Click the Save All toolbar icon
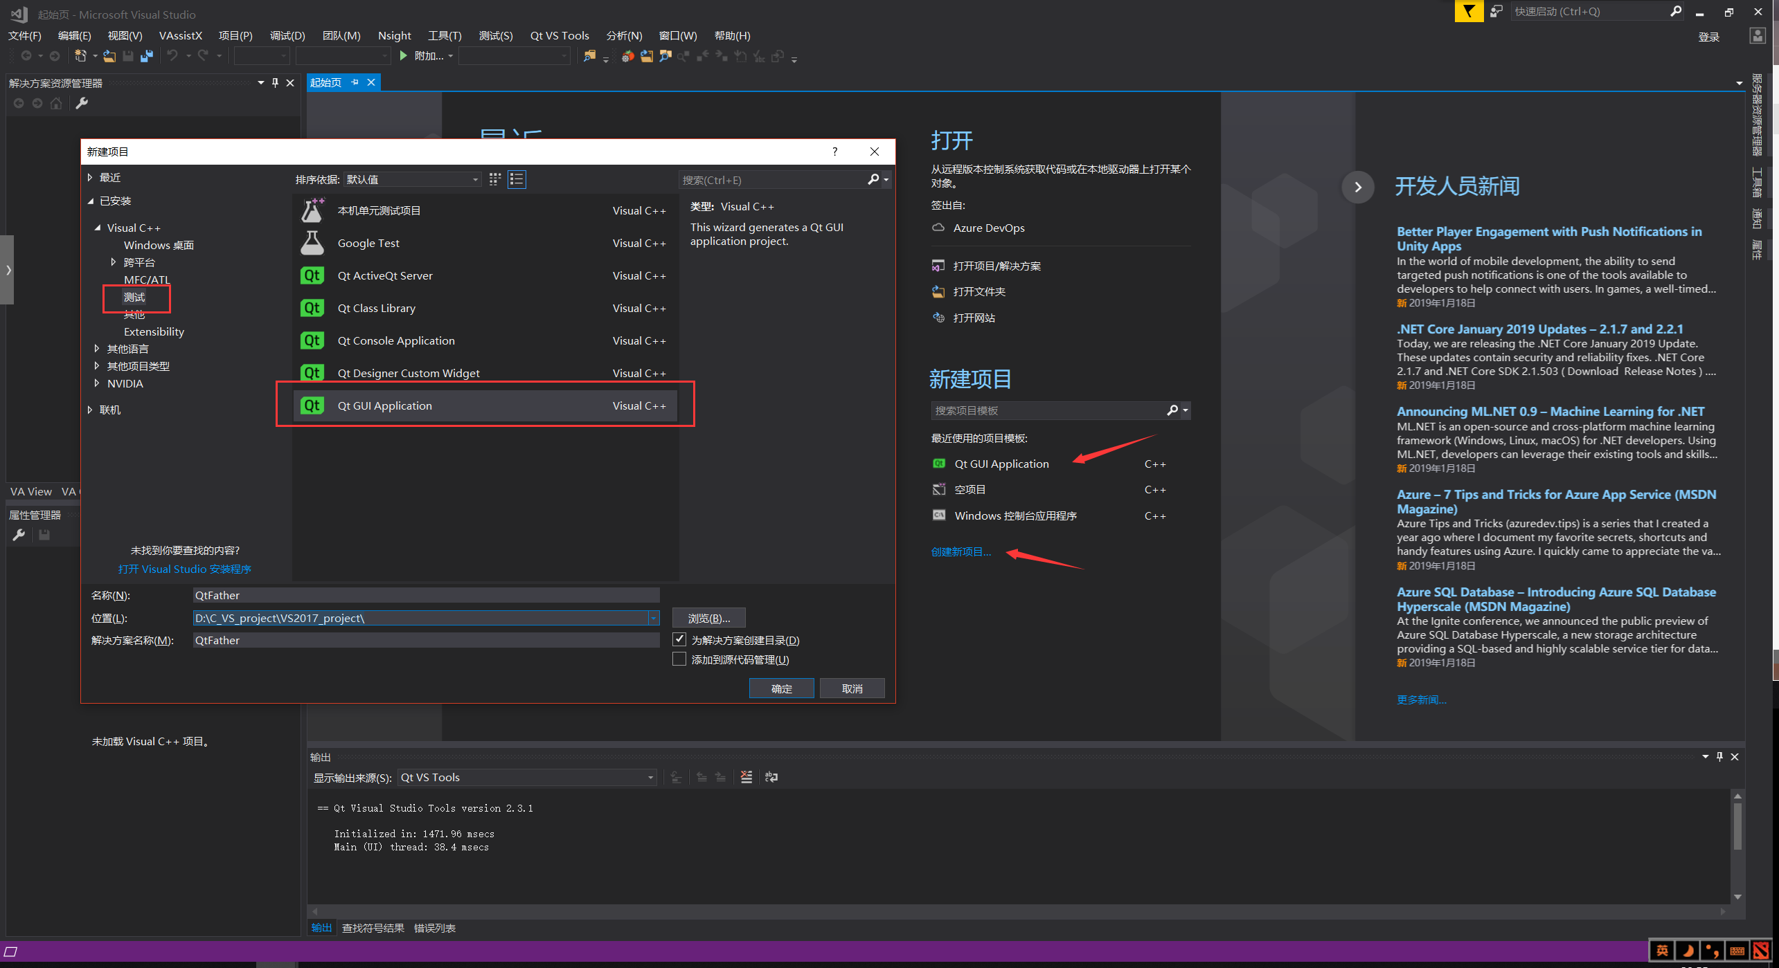1779x968 pixels. [147, 57]
